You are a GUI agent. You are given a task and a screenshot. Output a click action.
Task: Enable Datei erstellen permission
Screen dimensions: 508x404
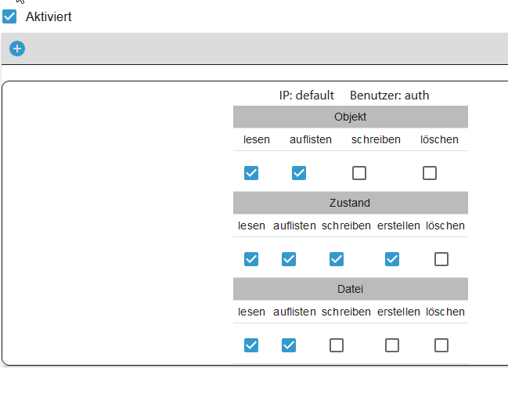tap(392, 345)
